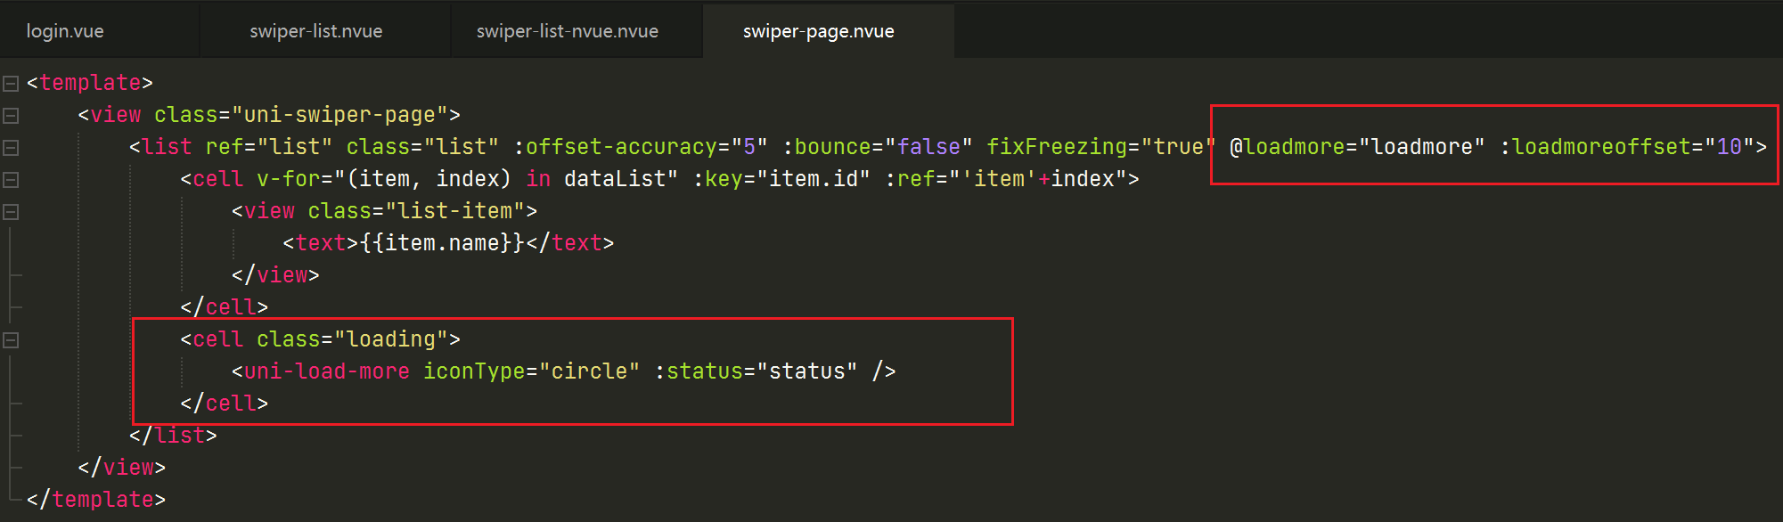Place cursor on the uni-load-more tag name
Screen dimensions: 1783x522
[x=326, y=371]
